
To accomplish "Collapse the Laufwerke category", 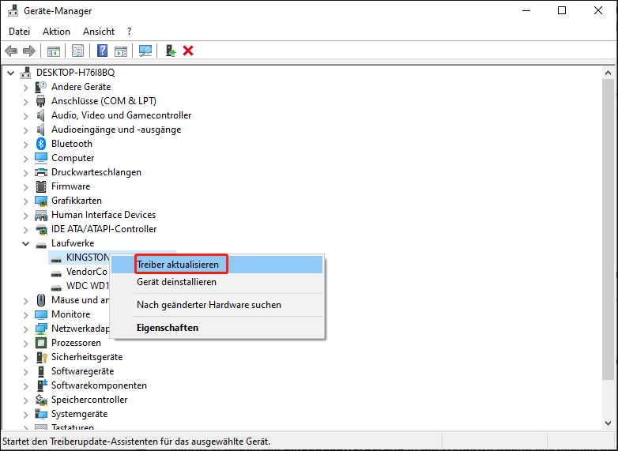I will [25, 243].
